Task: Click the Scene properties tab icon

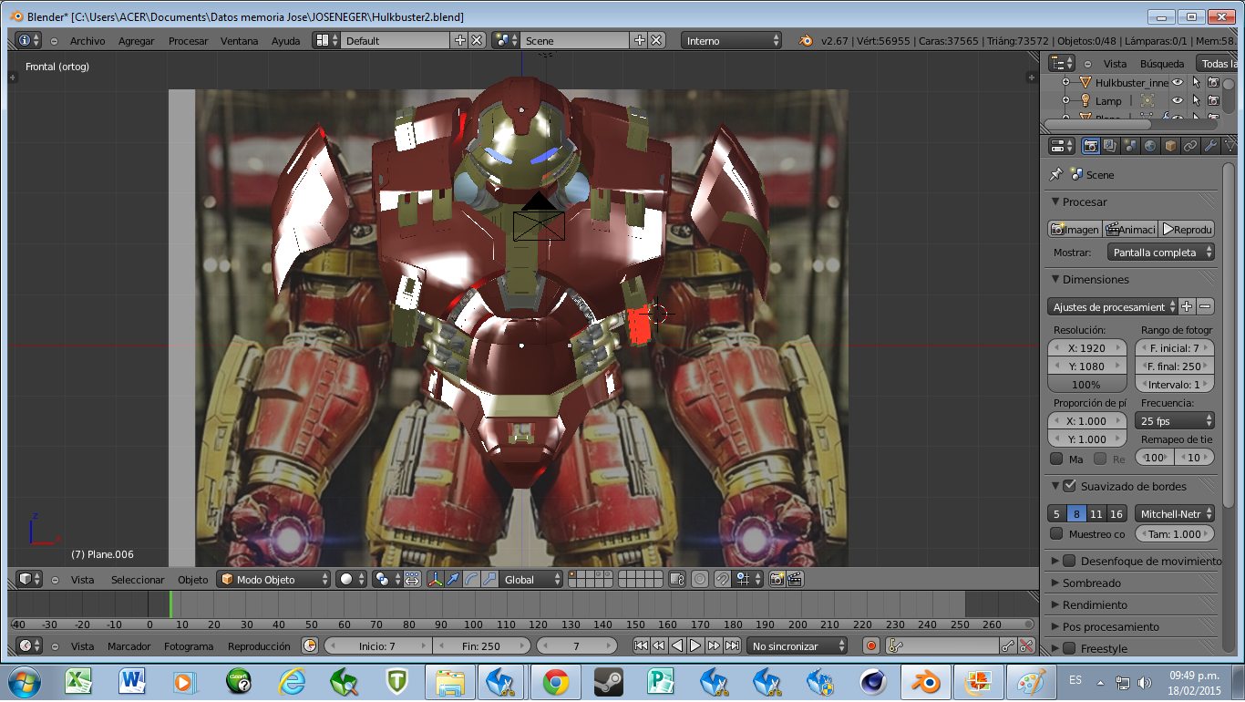Action: pyautogui.click(x=1130, y=146)
